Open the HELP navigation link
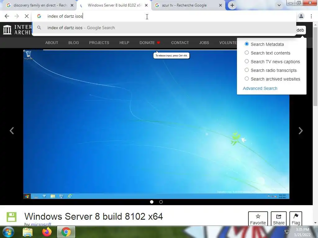The height and width of the screenshot is (238, 318). click(124, 43)
